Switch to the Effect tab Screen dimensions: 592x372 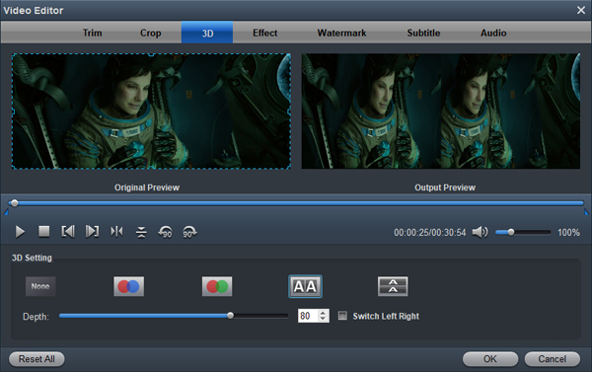tap(265, 33)
